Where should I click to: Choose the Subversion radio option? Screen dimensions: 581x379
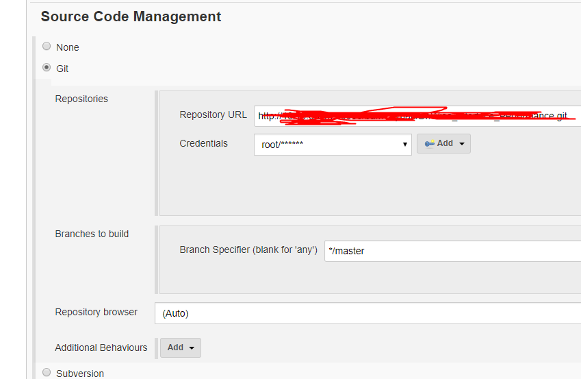pos(47,373)
